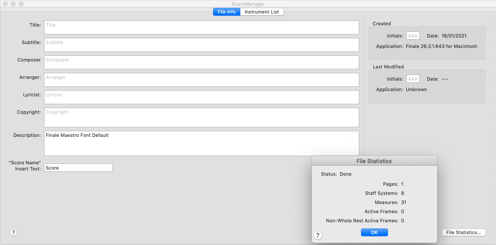Image resolution: width=496 pixels, height=245 pixels.
Task: Click the Created Initials field
Action: click(413, 36)
